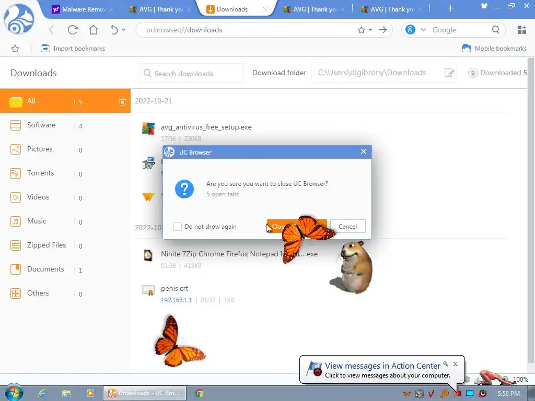Select the Zipped Files category
Image resolution: width=535 pixels, height=401 pixels.
[65, 245]
